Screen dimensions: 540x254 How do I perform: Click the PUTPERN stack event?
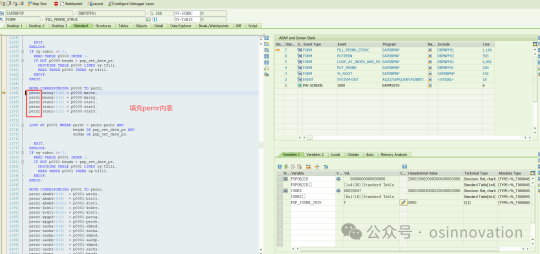[x=359, y=56]
